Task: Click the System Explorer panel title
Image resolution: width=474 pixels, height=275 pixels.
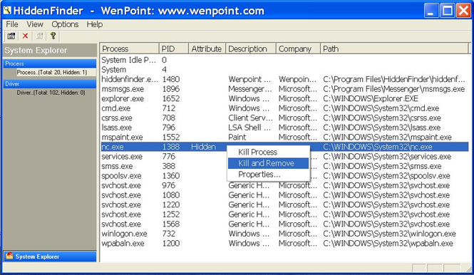Action: [x=36, y=51]
